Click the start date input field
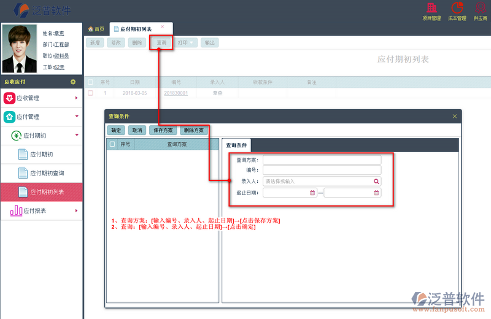 point(290,193)
